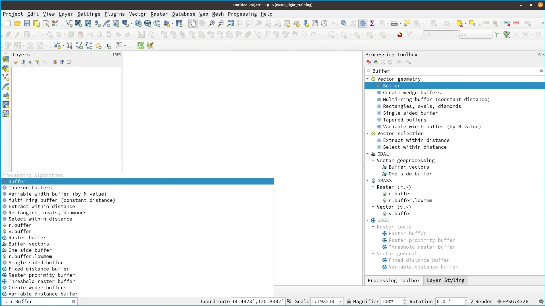Viewport: 545px width, 306px height.
Task: Open Processing Toolbox options with the wrench icon
Action: [408, 62]
